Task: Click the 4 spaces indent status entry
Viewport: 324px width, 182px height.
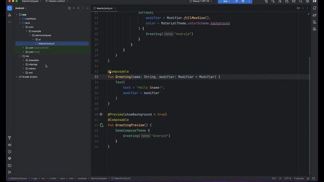Action: (x=299, y=178)
